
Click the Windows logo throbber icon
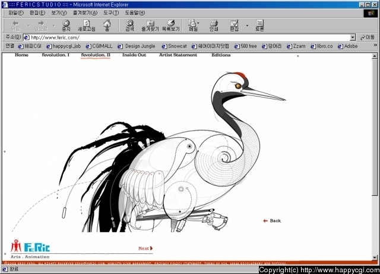click(x=370, y=13)
